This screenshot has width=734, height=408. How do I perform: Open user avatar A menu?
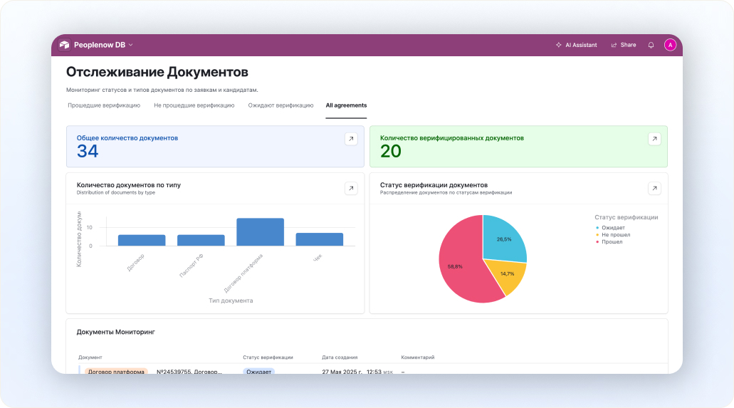click(671, 45)
